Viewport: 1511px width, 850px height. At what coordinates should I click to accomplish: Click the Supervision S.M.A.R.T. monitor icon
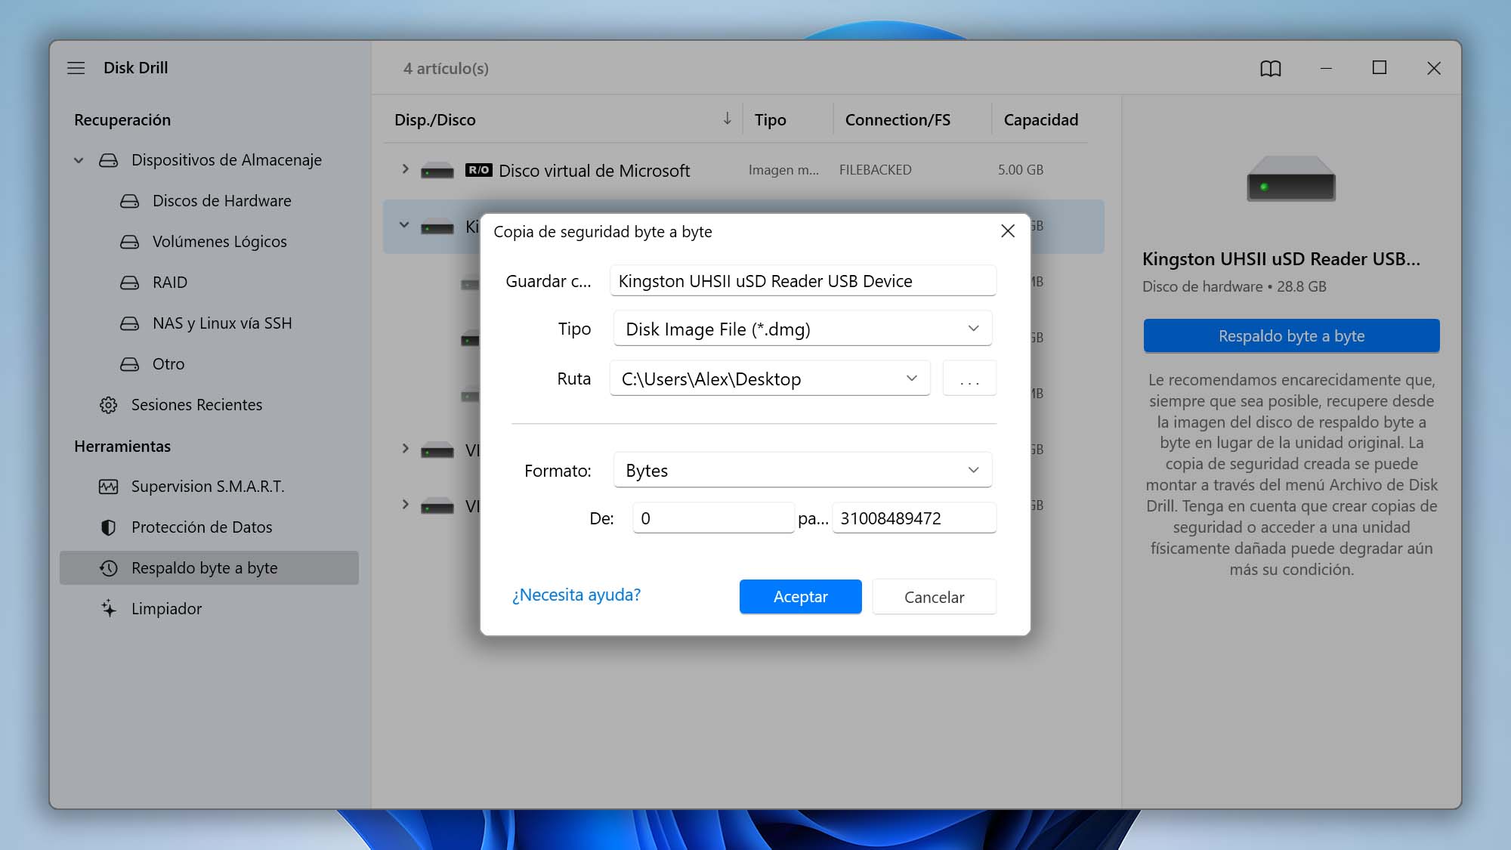pyautogui.click(x=109, y=487)
